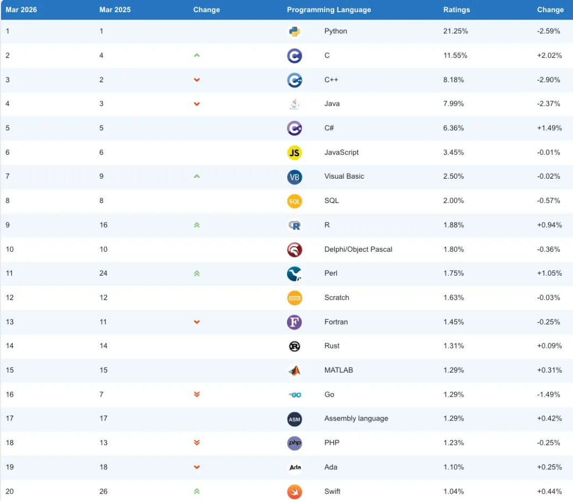Click the Assembly language name text
This screenshot has width=573, height=501.
tap(356, 418)
